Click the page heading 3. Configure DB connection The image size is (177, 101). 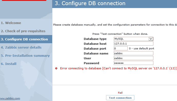point(90,3)
